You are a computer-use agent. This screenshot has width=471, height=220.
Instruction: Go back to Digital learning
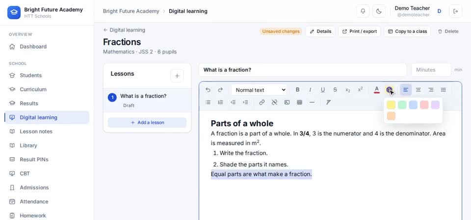pos(124,30)
